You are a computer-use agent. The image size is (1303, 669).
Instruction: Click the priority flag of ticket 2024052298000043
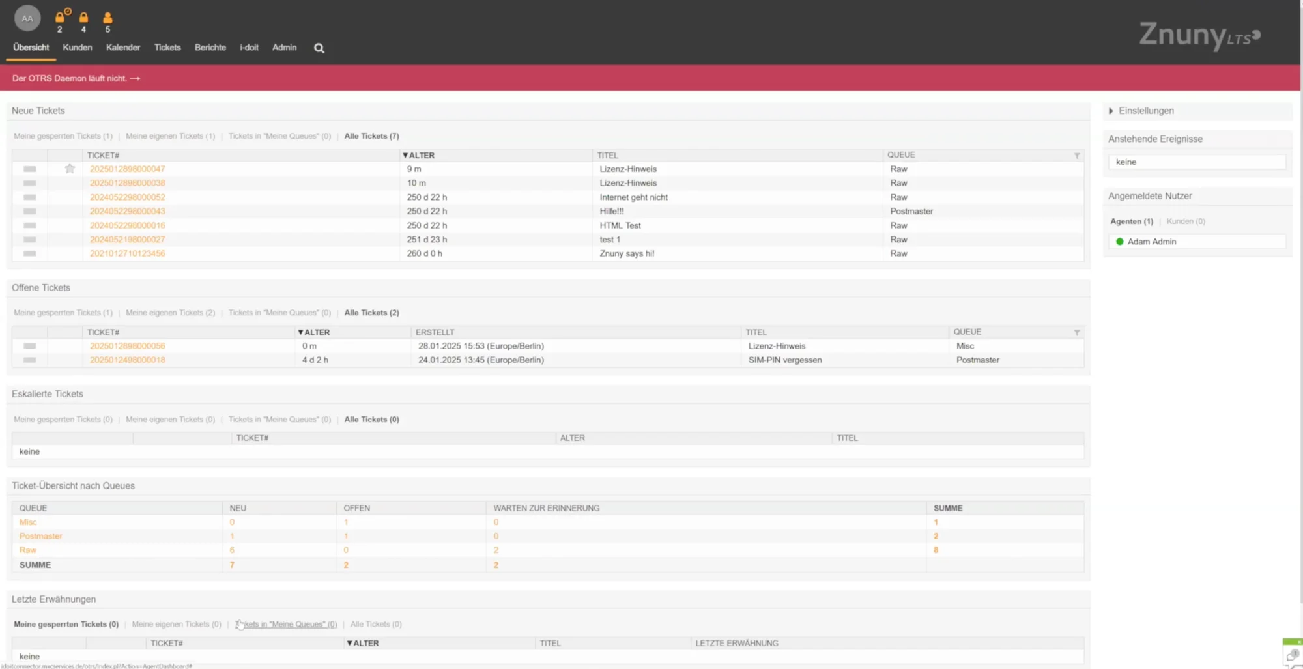(x=30, y=211)
